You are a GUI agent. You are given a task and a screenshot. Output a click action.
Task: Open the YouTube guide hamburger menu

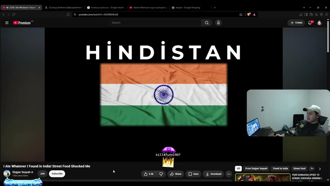(7, 23)
